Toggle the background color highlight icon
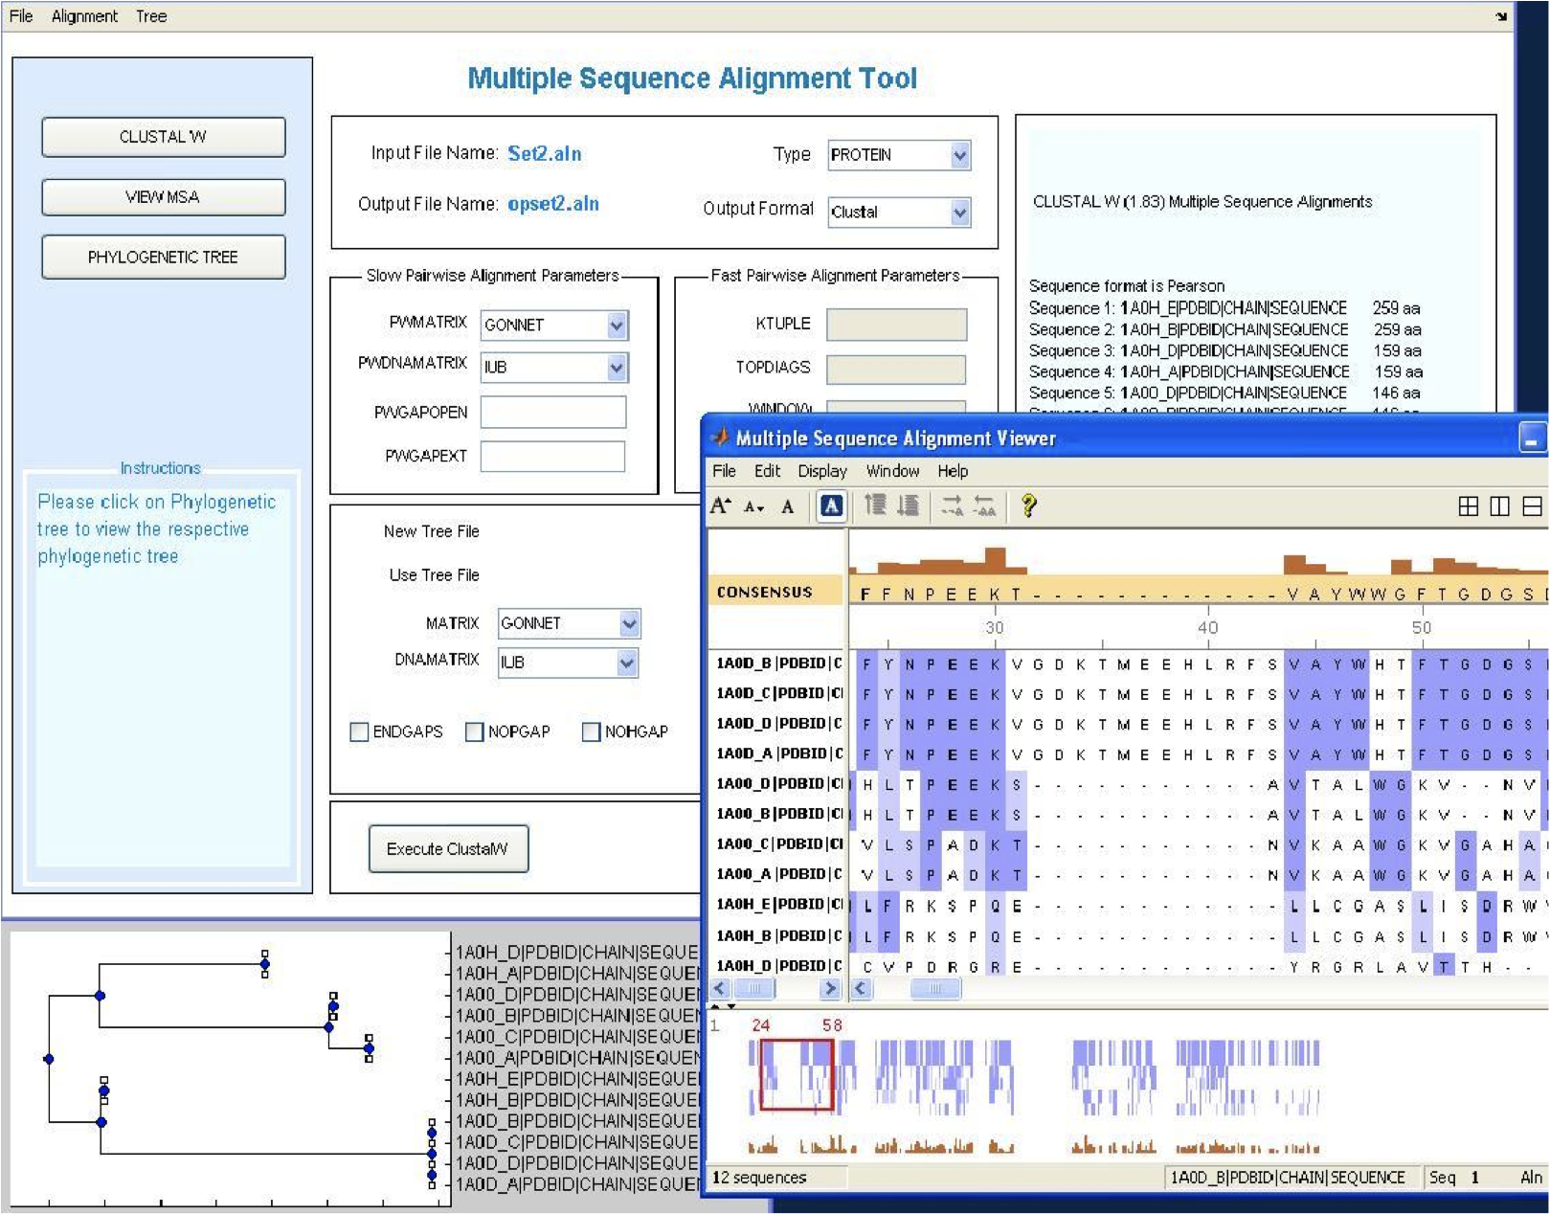The width and height of the screenshot is (1550, 1214). pos(831,506)
